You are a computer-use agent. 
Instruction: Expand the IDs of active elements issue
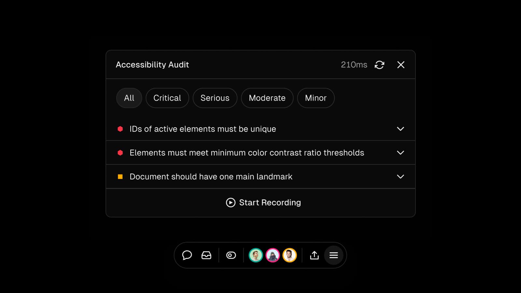pyautogui.click(x=401, y=129)
